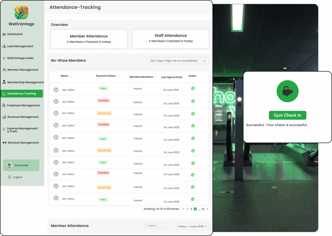Click WhatsApp icon in first member row
The width and height of the screenshot is (332, 236).
[x=193, y=88]
